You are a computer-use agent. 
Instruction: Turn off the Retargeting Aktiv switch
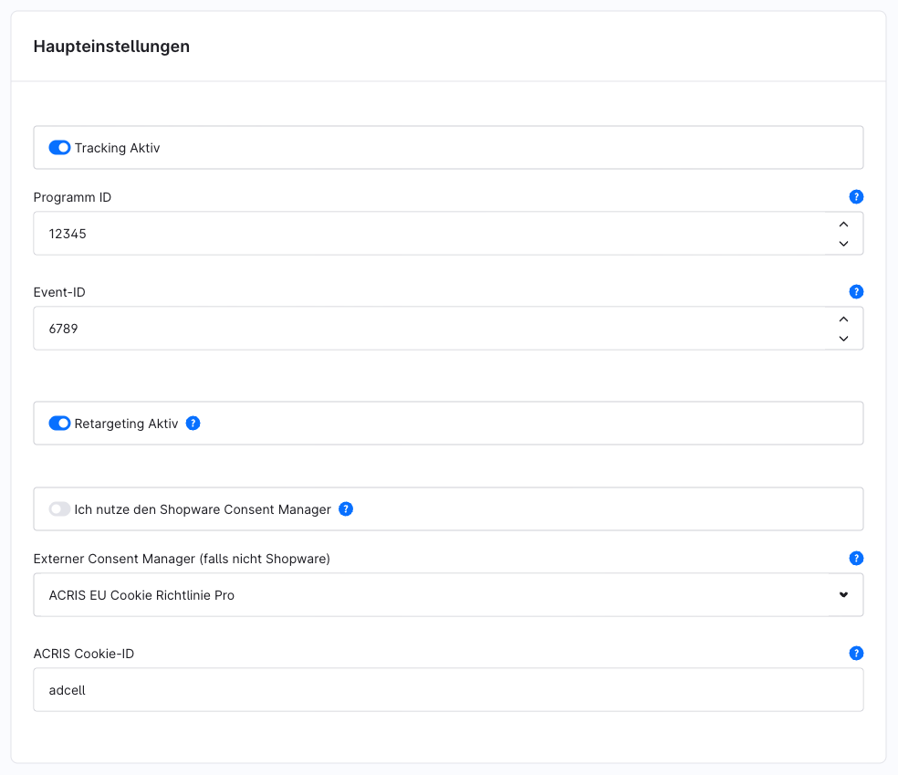(59, 424)
